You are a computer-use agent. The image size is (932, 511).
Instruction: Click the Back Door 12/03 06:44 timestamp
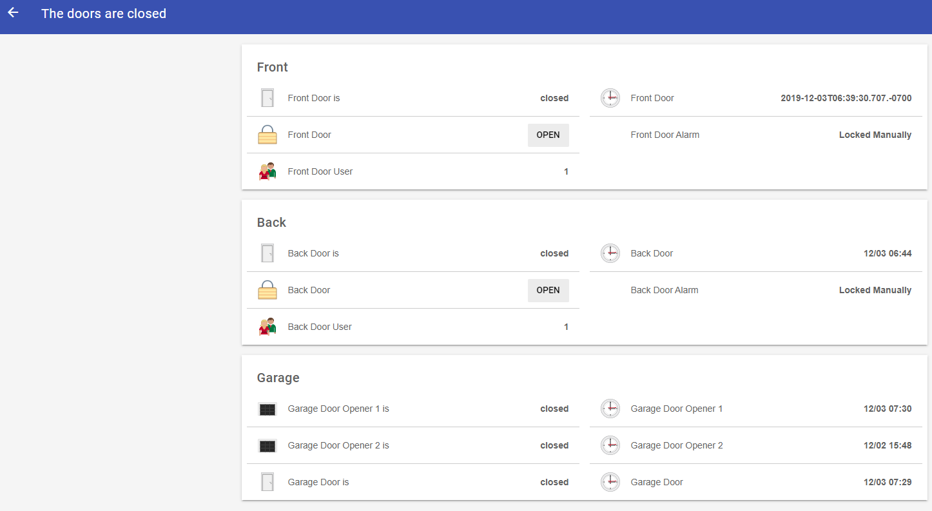click(x=887, y=253)
